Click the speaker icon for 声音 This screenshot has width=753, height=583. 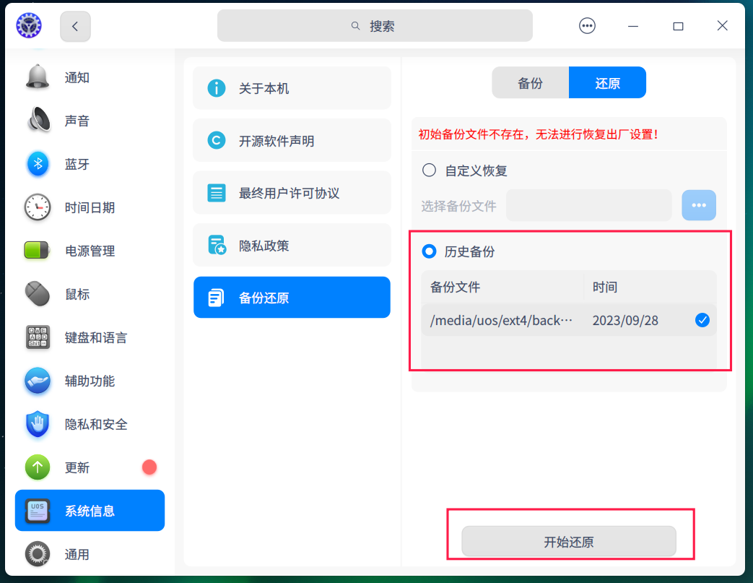click(x=38, y=120)
